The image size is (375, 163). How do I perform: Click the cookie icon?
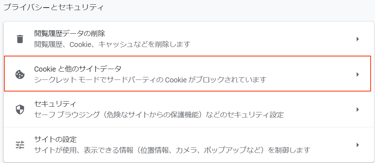coord(20,74)
